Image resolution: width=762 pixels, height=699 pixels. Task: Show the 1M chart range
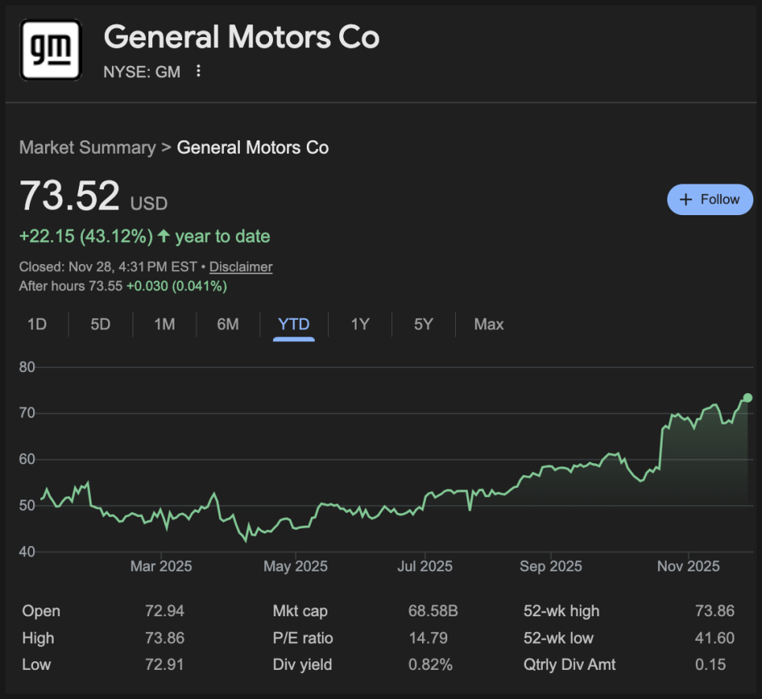(x=164, y=325)
